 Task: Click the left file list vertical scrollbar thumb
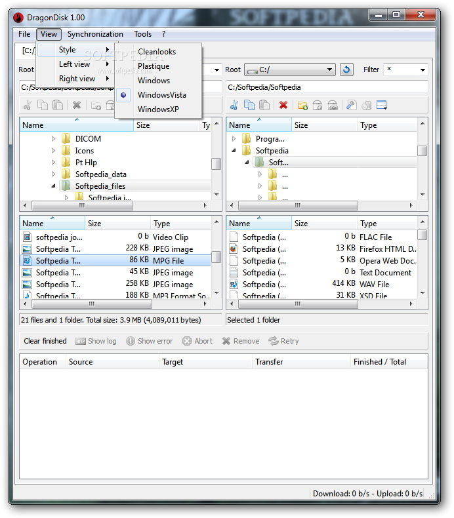217,257
